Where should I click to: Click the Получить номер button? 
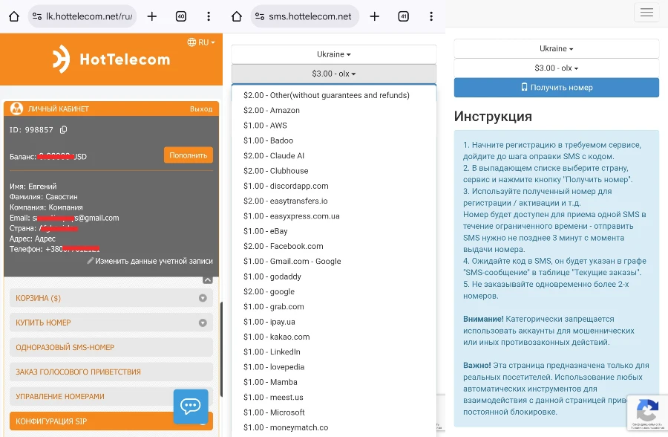[x=557, y=88]
